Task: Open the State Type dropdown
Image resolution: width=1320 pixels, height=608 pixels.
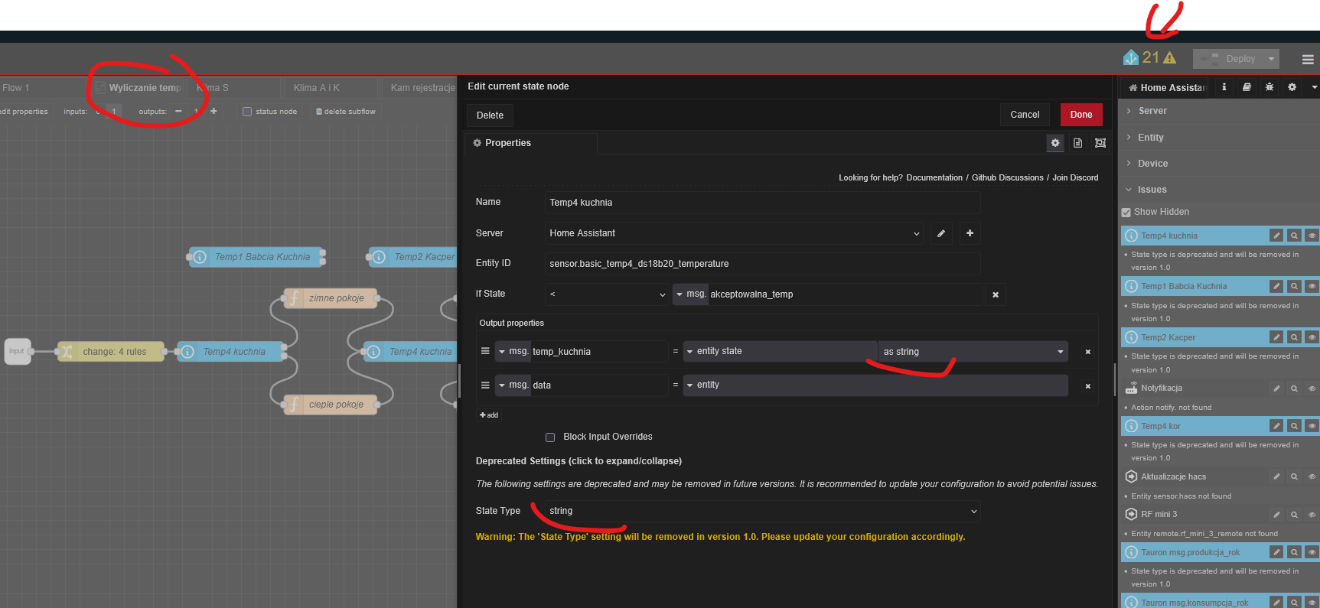Action: click(x=763, y=511)
